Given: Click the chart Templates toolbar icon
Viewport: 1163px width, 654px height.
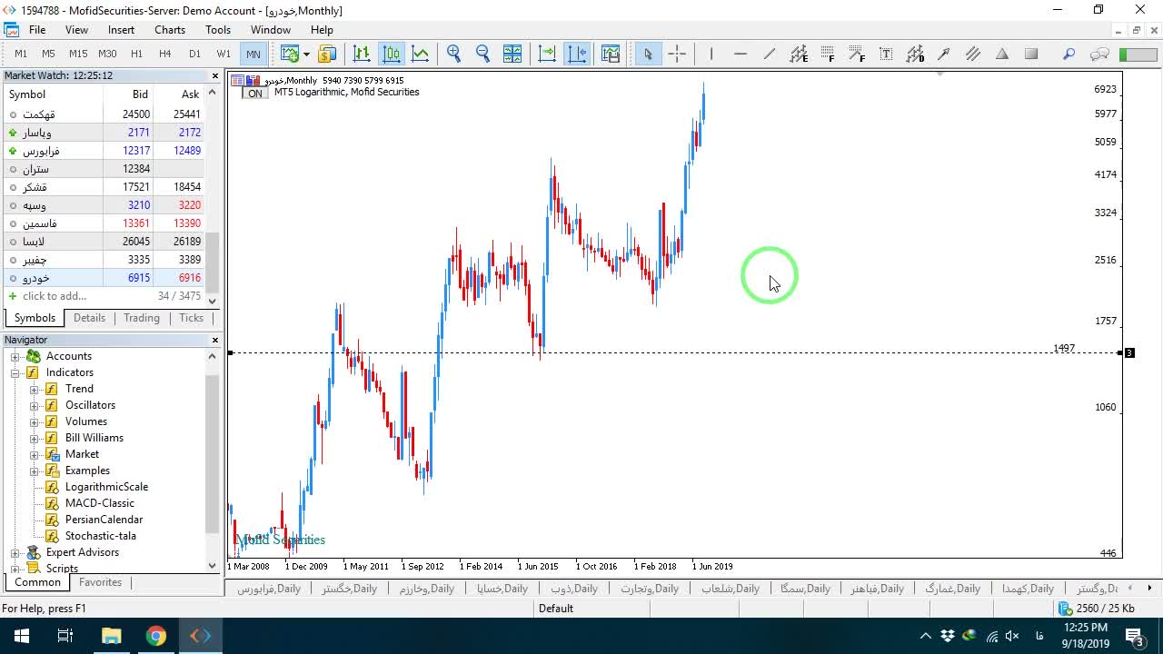Looking at the screenshot, I should tap(611, 54).
